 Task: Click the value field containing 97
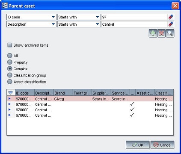(x=134, y=17)
